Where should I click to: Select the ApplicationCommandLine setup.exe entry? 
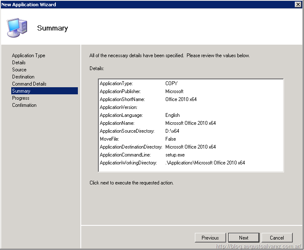174,155
